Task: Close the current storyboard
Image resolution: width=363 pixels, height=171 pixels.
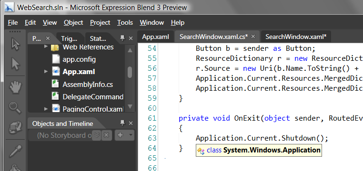Action: (x=106, y=135)
